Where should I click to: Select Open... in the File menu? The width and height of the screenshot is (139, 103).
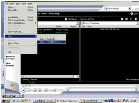tap(21, 7)
